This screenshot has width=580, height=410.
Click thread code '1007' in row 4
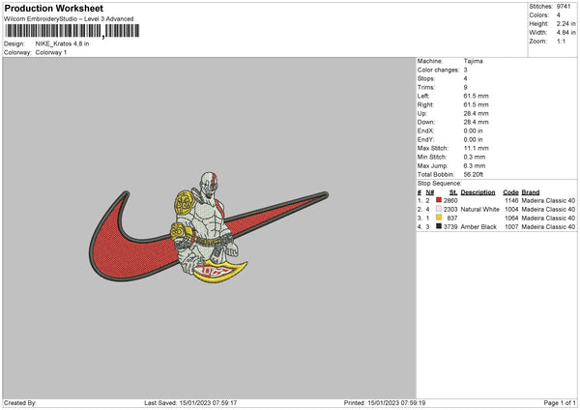511,227
